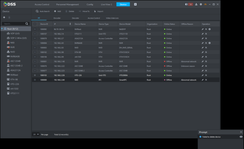Viewport: 244px width, 149px height.
Task: Open the settings gear in title bar
Action: (201, 5)
